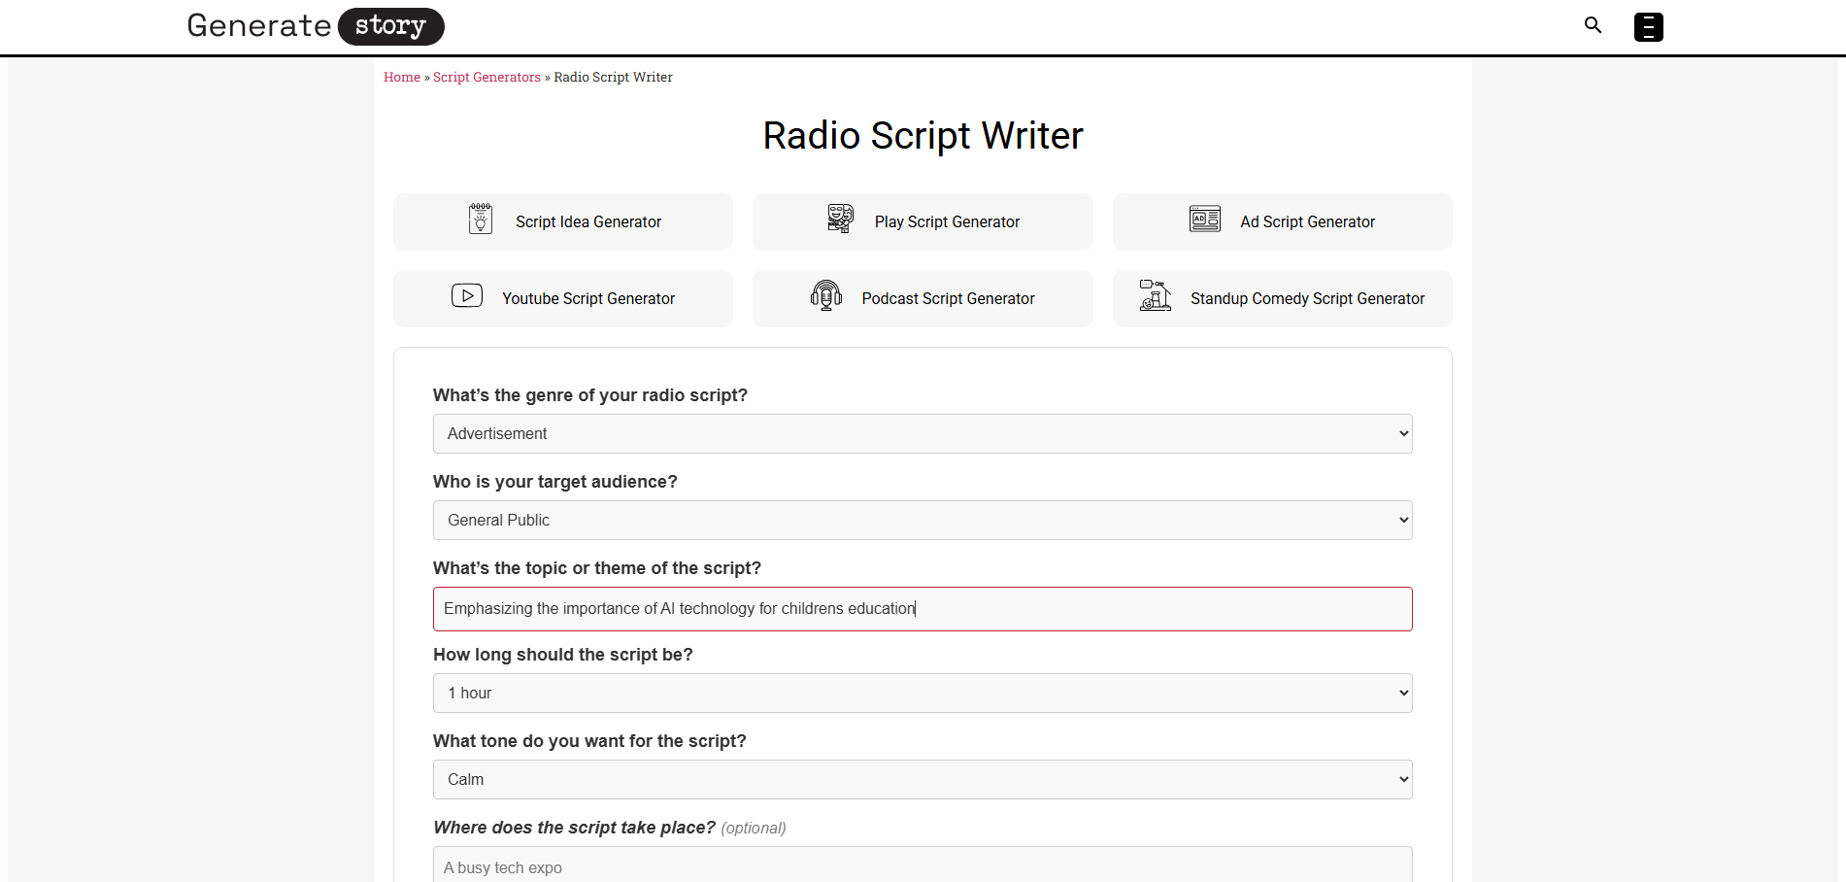Click 'How long should the script be?' label
The width and height of the screenshot is (1846, 882).
click(x=563, y=655)
